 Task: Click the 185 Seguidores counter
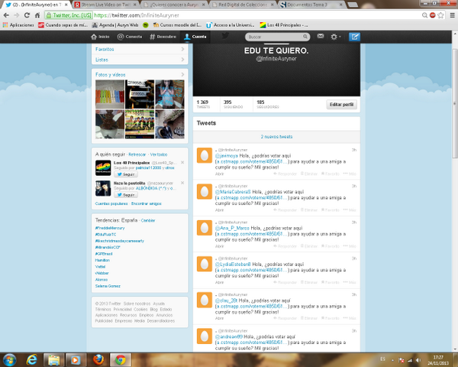(x=268, y=104)
